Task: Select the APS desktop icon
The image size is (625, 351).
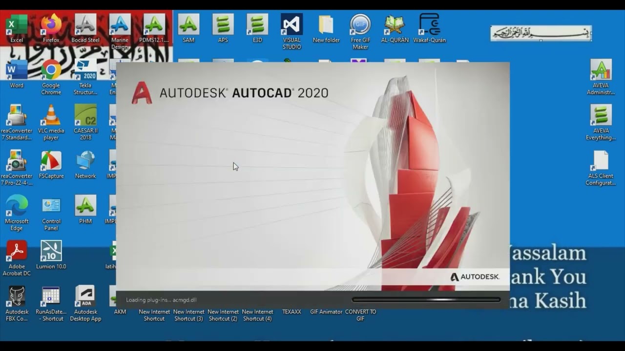Action: coord(223,28)
